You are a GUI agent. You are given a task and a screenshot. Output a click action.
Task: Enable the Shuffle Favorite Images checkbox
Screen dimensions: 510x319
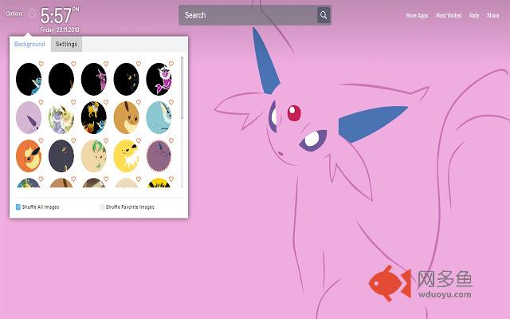(x=102, y=207)
